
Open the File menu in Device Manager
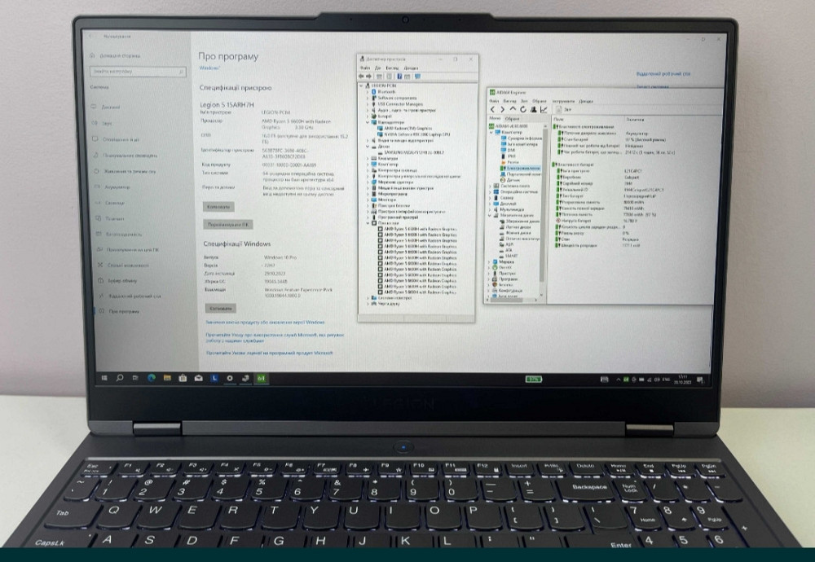click(364, 68)
